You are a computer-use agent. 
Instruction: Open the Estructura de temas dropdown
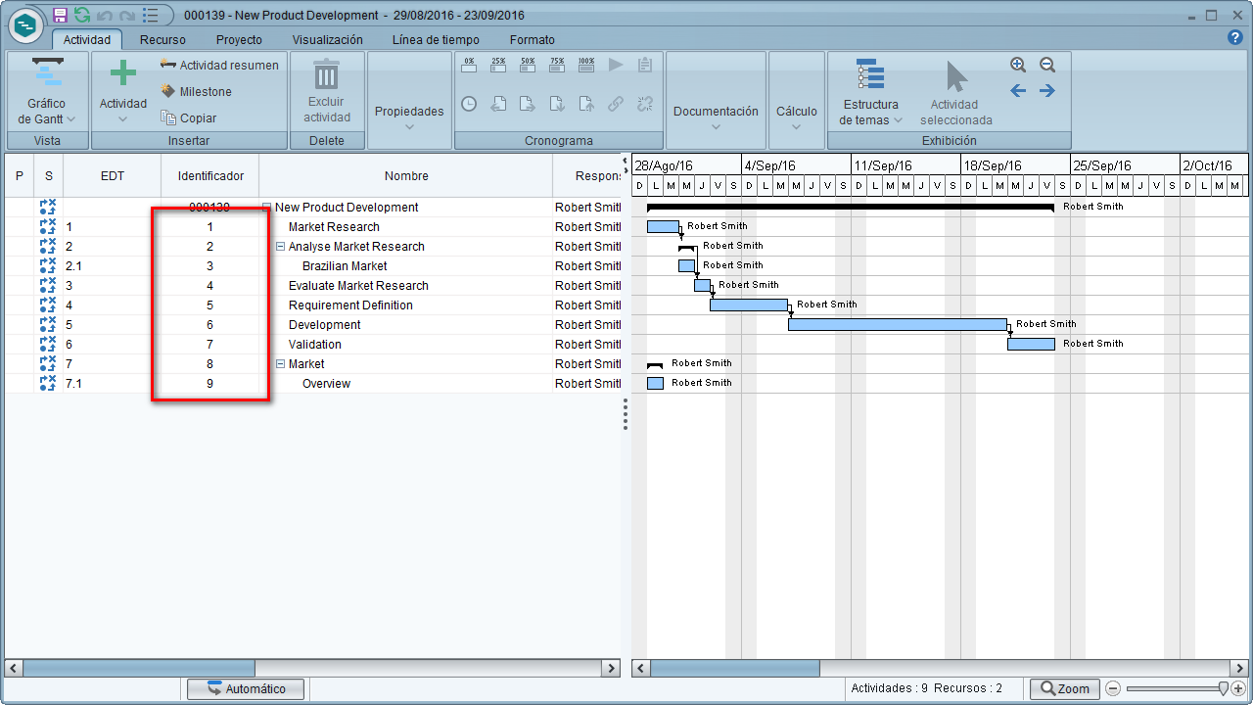coord(898,120)
